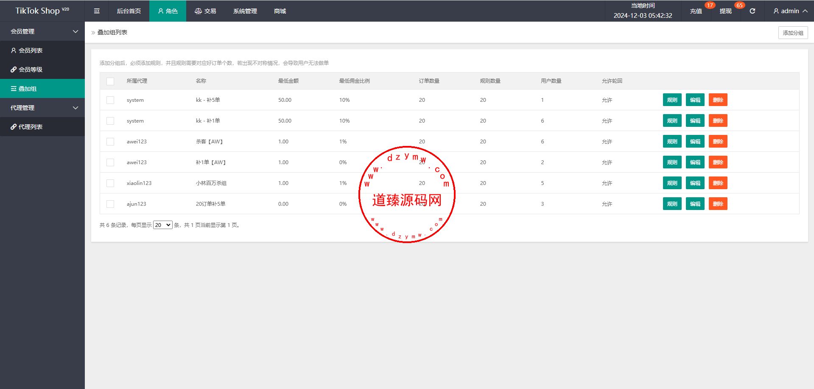Screen dimensions: 814x389
Task: Open 规则 for kk - 补5单 row
Action: pyautogui.click(x=672, y=100)
